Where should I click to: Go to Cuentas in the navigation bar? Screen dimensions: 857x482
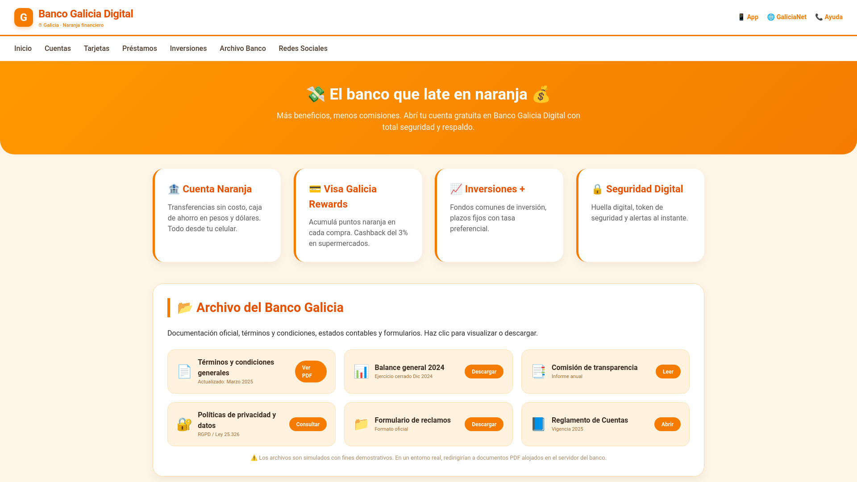[58, 48]
